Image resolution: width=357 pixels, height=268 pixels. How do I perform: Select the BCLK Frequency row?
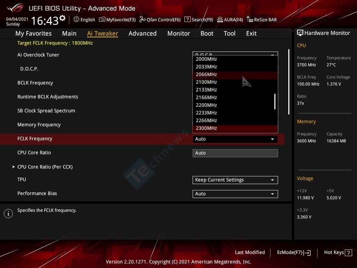tap(35, 83)
